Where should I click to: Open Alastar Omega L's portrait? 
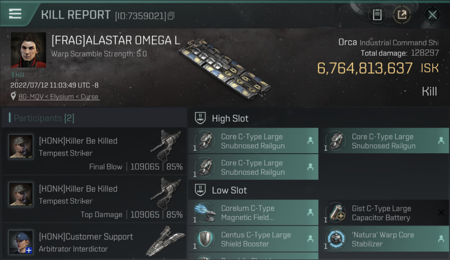point(28,50)
